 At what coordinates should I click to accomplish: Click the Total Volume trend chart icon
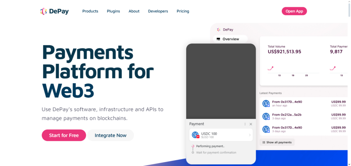[x=270, y=68]
